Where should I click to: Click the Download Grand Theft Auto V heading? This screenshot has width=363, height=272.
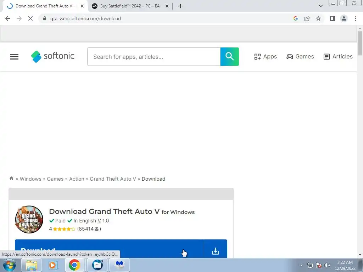click(x=122, y=211)
